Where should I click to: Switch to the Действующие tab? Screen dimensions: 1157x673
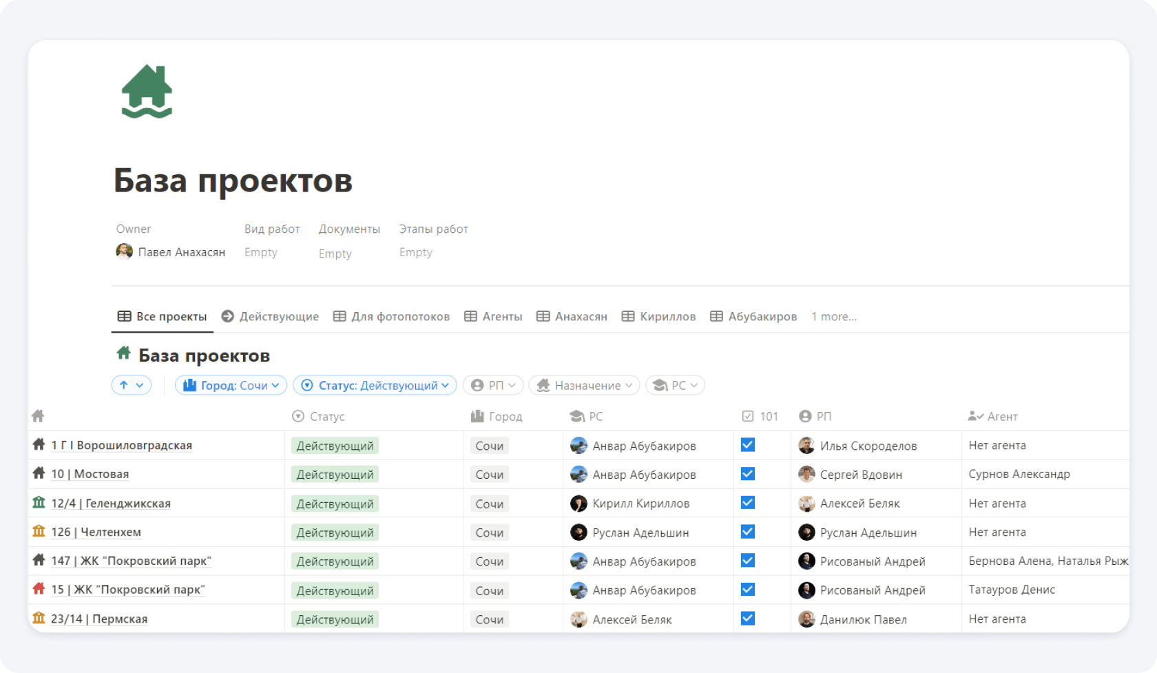click(x=271, y=316)
